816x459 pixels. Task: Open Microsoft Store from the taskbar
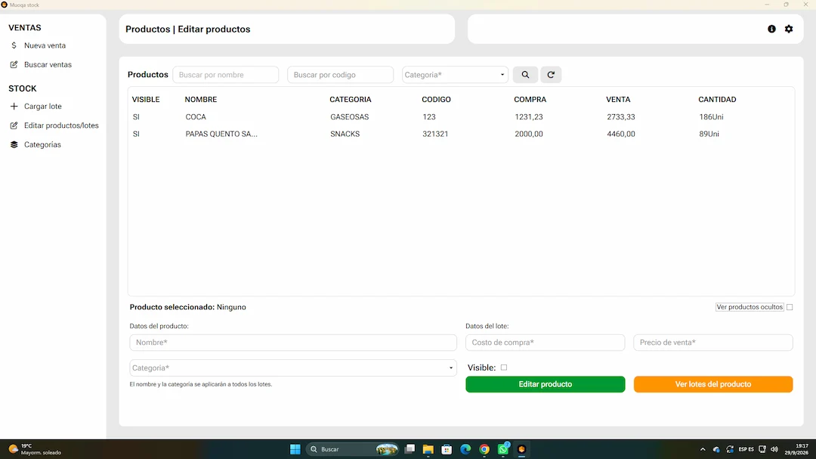click(x=447, y=449)
